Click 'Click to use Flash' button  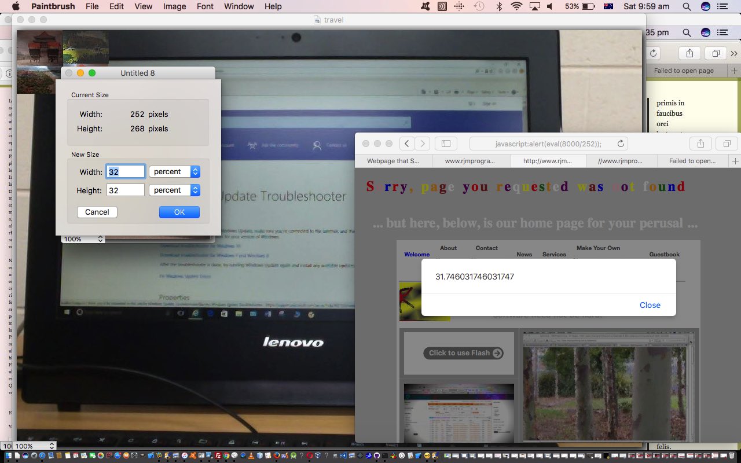click(x=463, y=353)
